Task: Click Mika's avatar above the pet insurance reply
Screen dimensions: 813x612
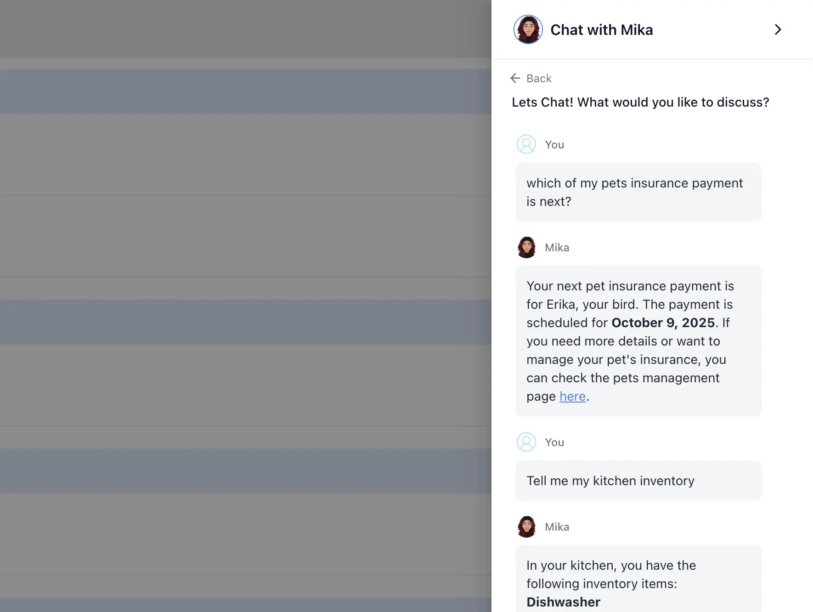Action: click(x=526, y=247)
